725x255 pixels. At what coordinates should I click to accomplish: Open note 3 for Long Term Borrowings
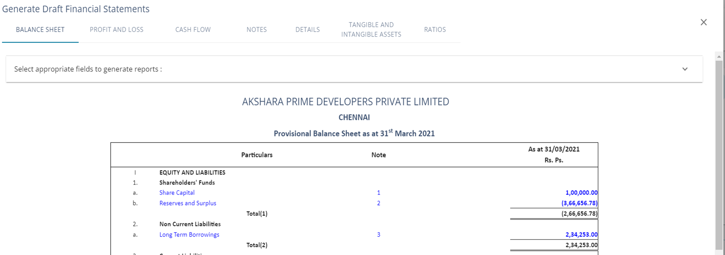378,235
